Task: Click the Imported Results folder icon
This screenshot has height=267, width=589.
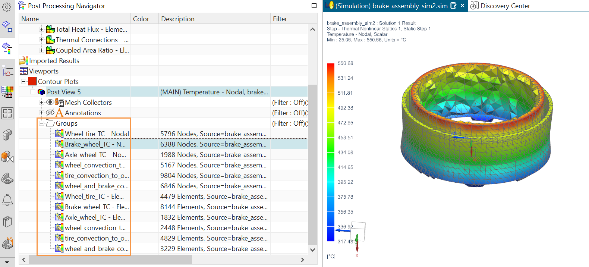Action: tap(23, 60)
